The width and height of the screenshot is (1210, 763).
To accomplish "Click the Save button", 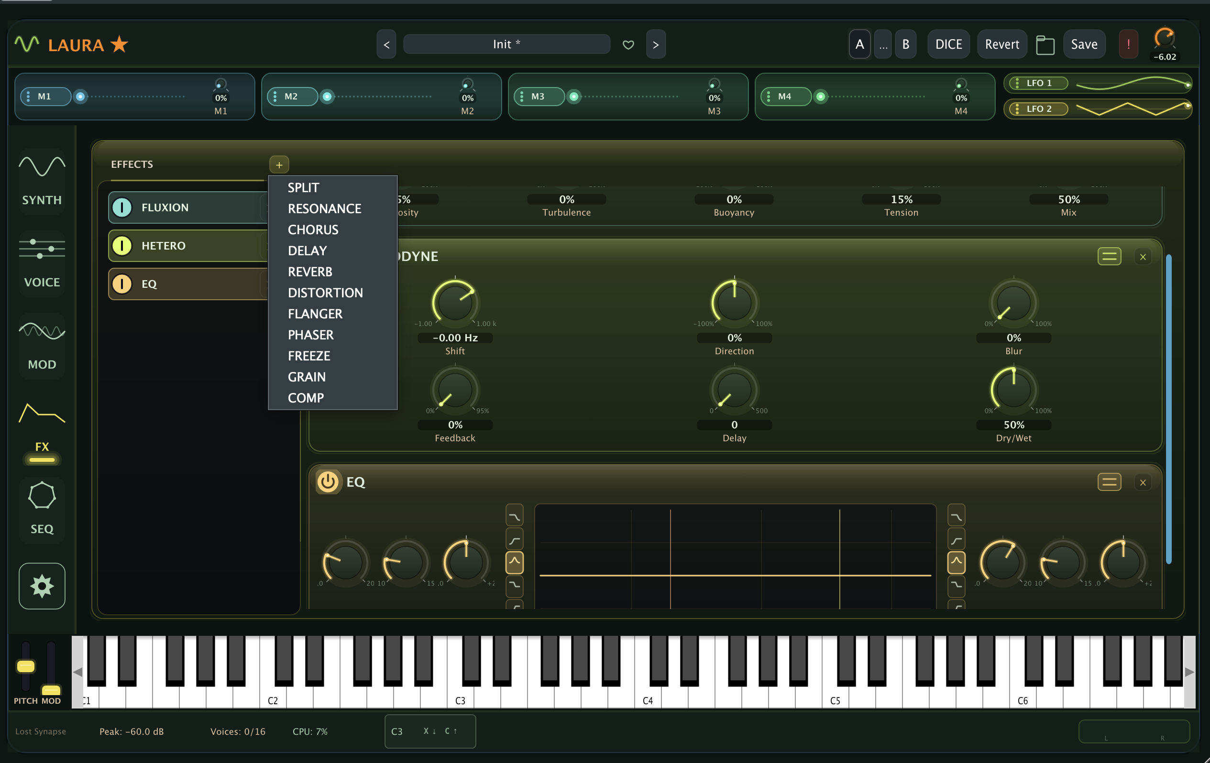I will coord(1084,44).
